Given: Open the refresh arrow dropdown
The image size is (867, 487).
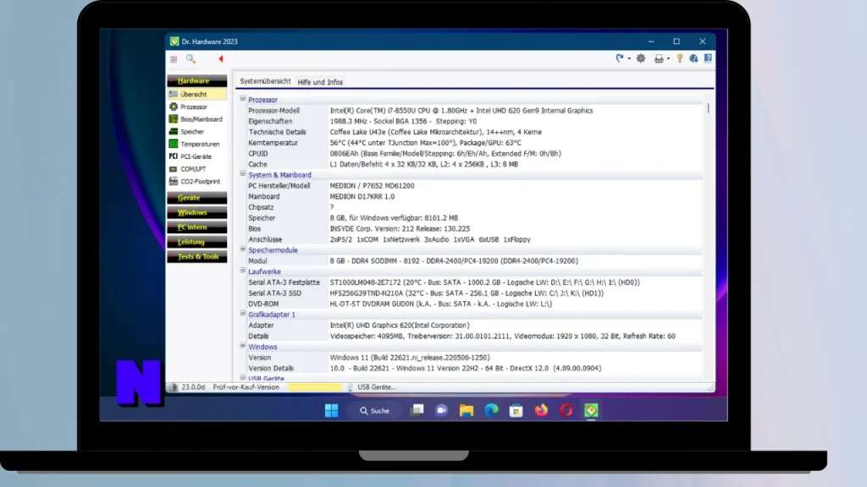Looking at the screenshot, I should (629, 58).
